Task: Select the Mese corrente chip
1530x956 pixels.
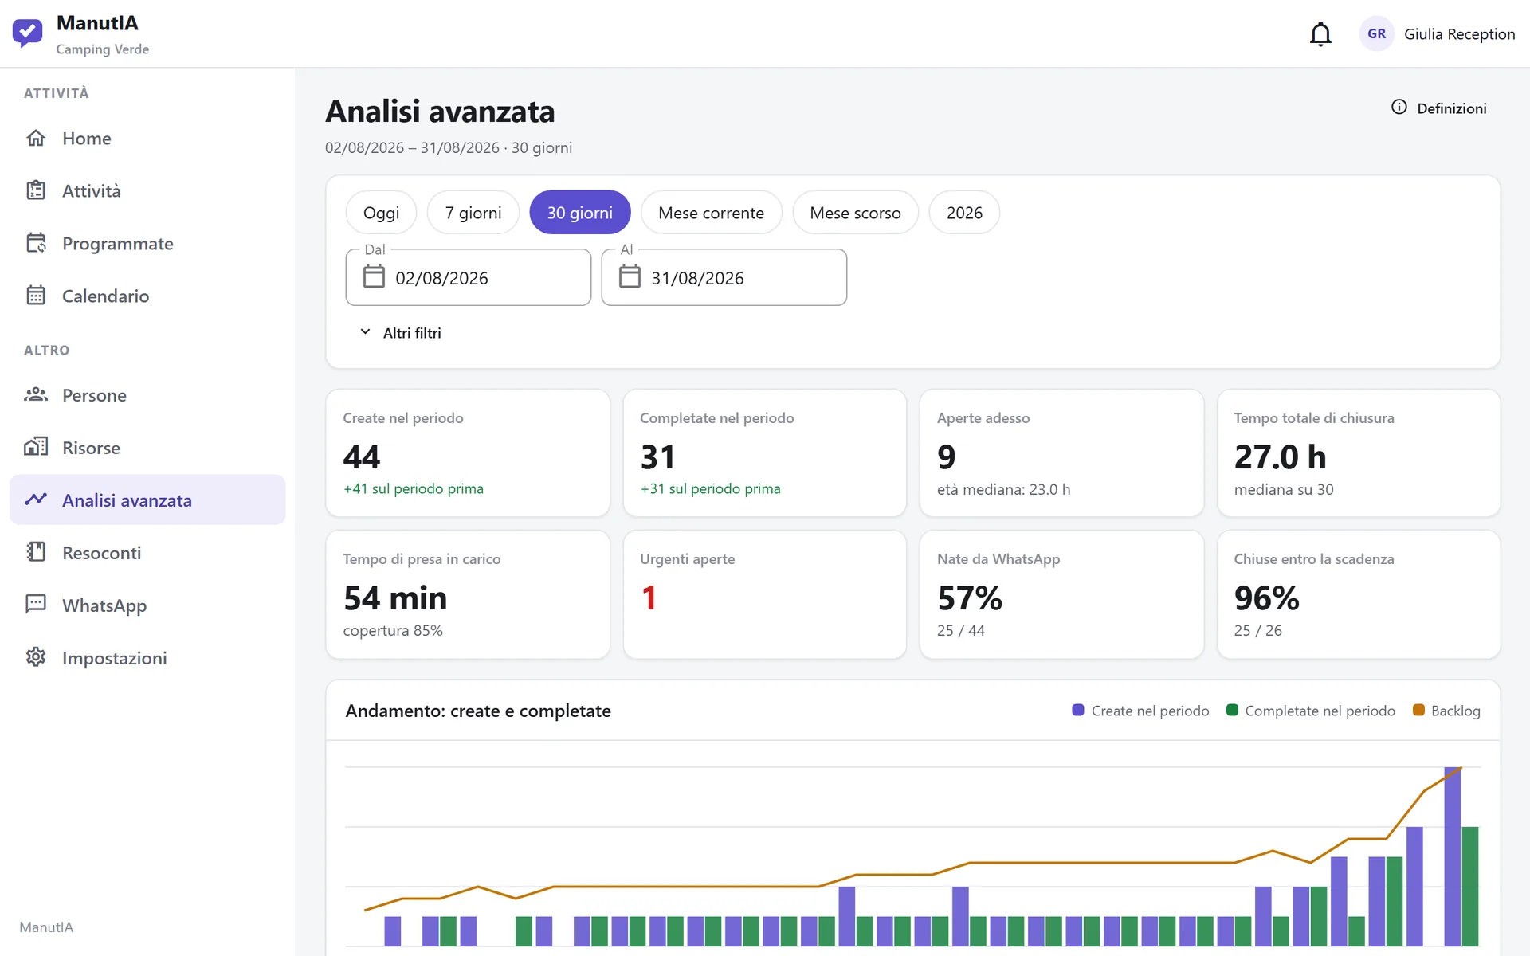Action: coord(711,213)
